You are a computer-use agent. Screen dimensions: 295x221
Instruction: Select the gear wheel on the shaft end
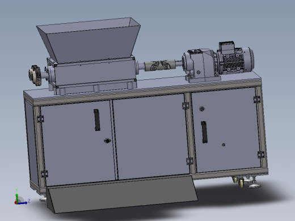click(x=35, y=75)
